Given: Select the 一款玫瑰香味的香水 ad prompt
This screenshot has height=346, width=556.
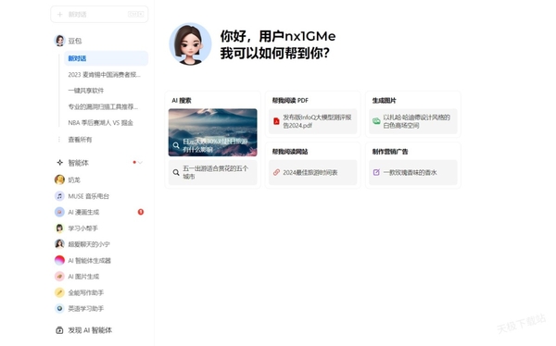Looking at the screenshot, I should coord(413,172).
